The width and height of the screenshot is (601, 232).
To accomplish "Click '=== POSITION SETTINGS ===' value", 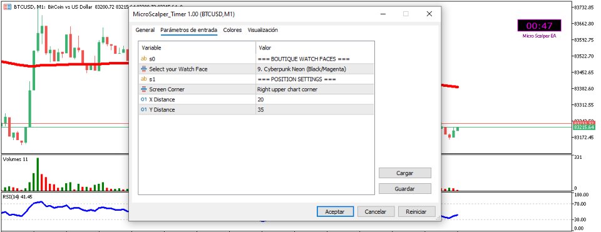I will 297,79.
